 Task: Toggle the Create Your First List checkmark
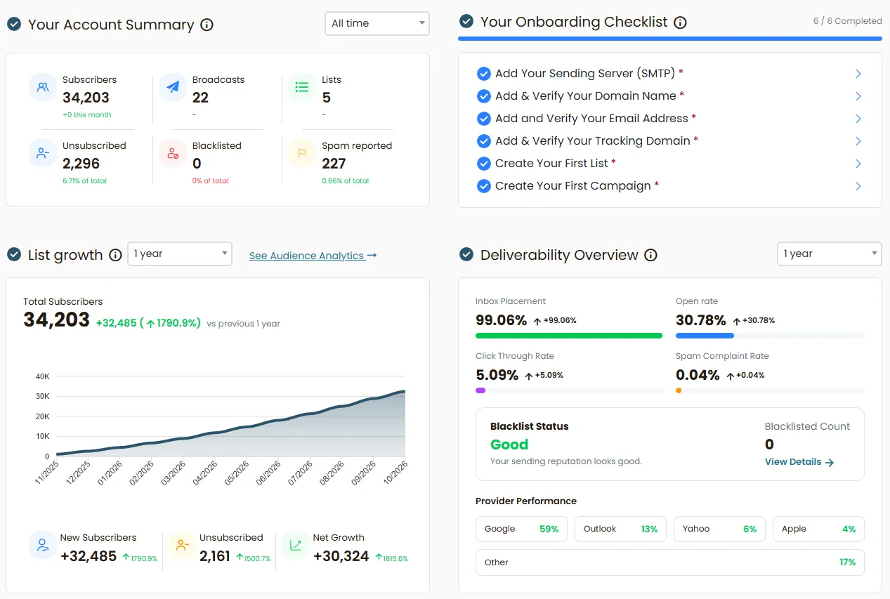tap(483, 164)
